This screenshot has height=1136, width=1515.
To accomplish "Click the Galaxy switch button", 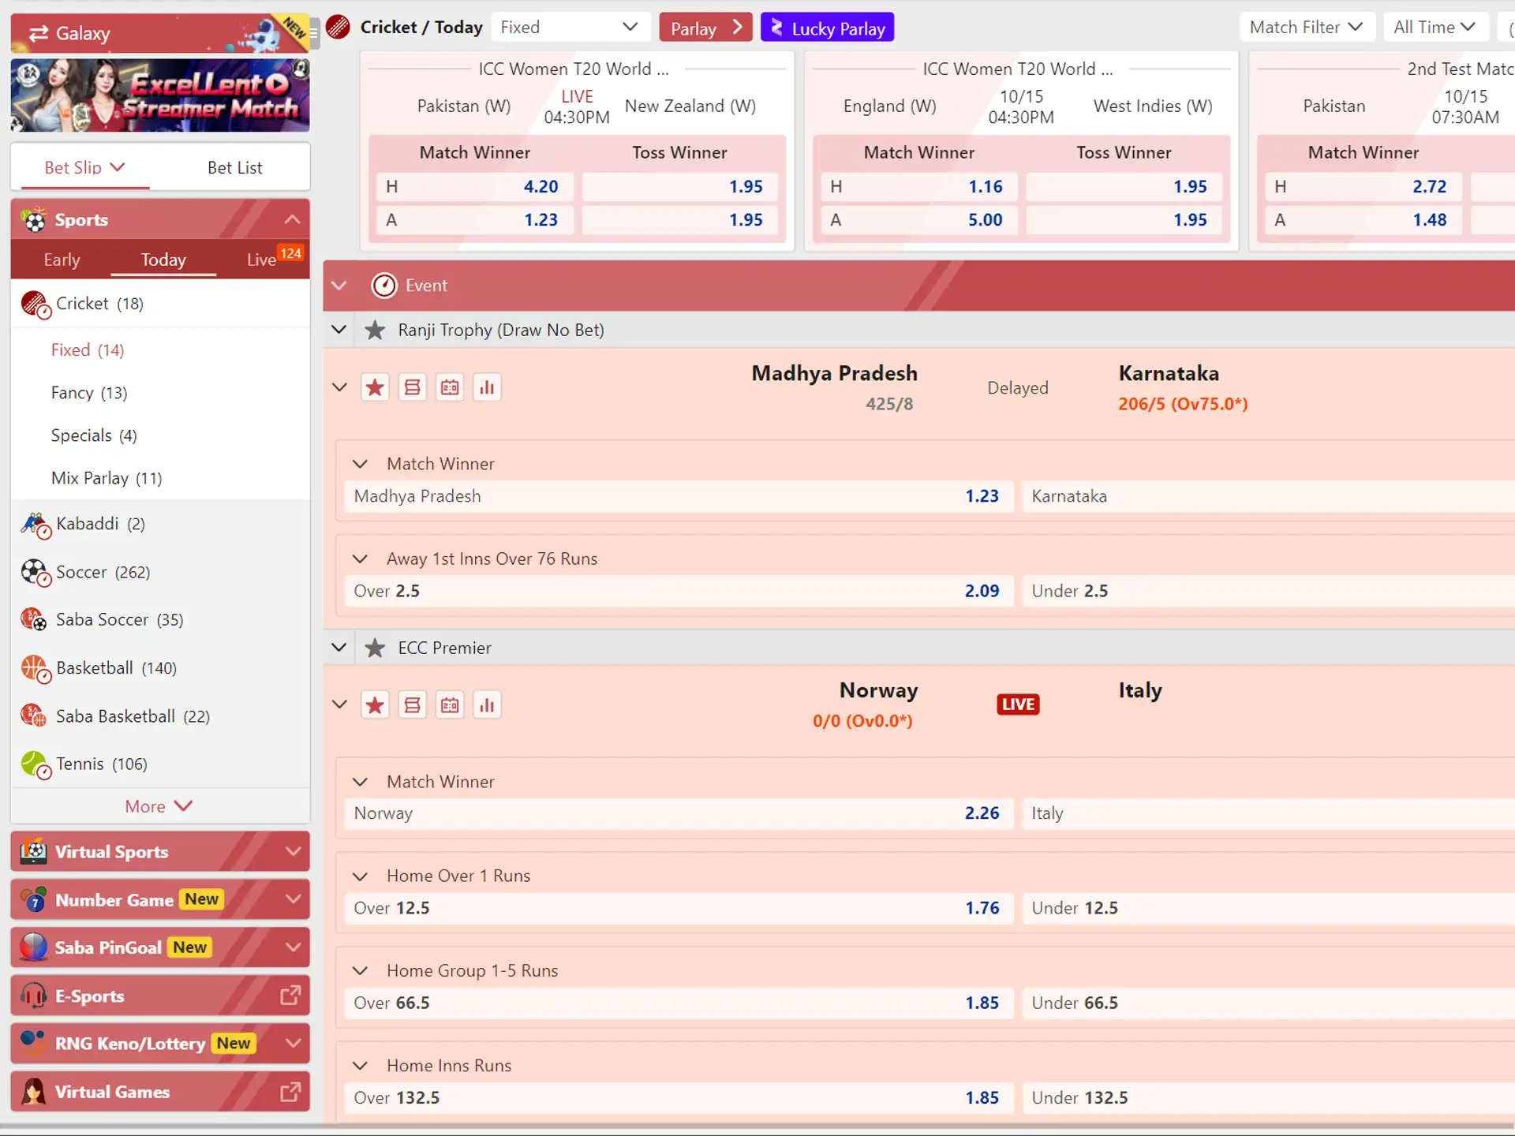I will pos(160,33).
